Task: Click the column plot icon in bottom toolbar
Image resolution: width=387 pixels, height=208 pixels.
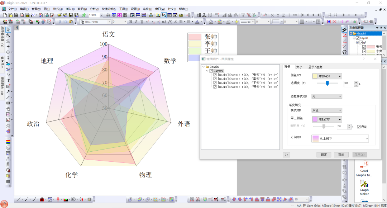Action: click(x=42, y=199)
